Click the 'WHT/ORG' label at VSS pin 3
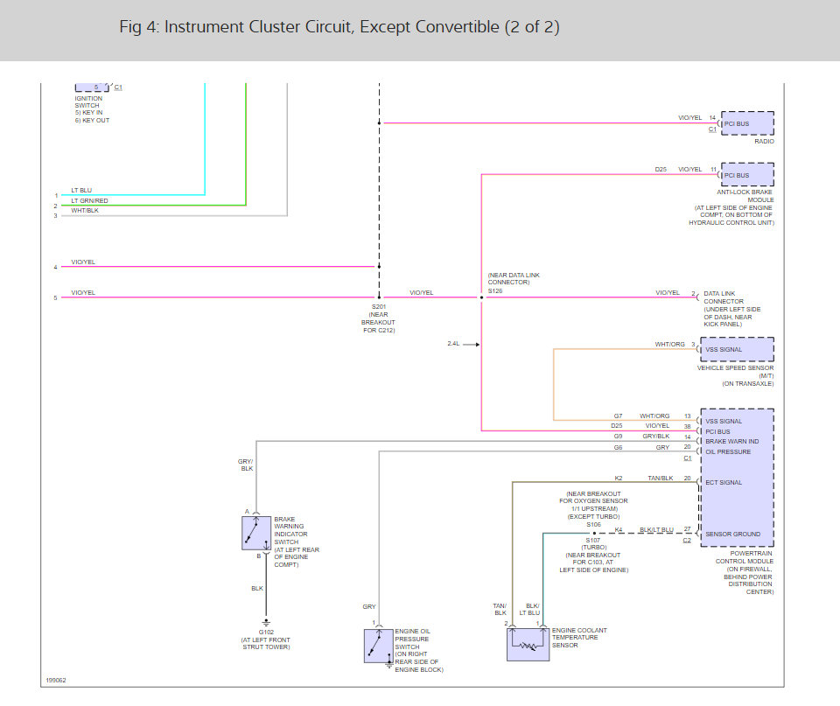This screenshot has height=706, width=840. coord(669,344)
